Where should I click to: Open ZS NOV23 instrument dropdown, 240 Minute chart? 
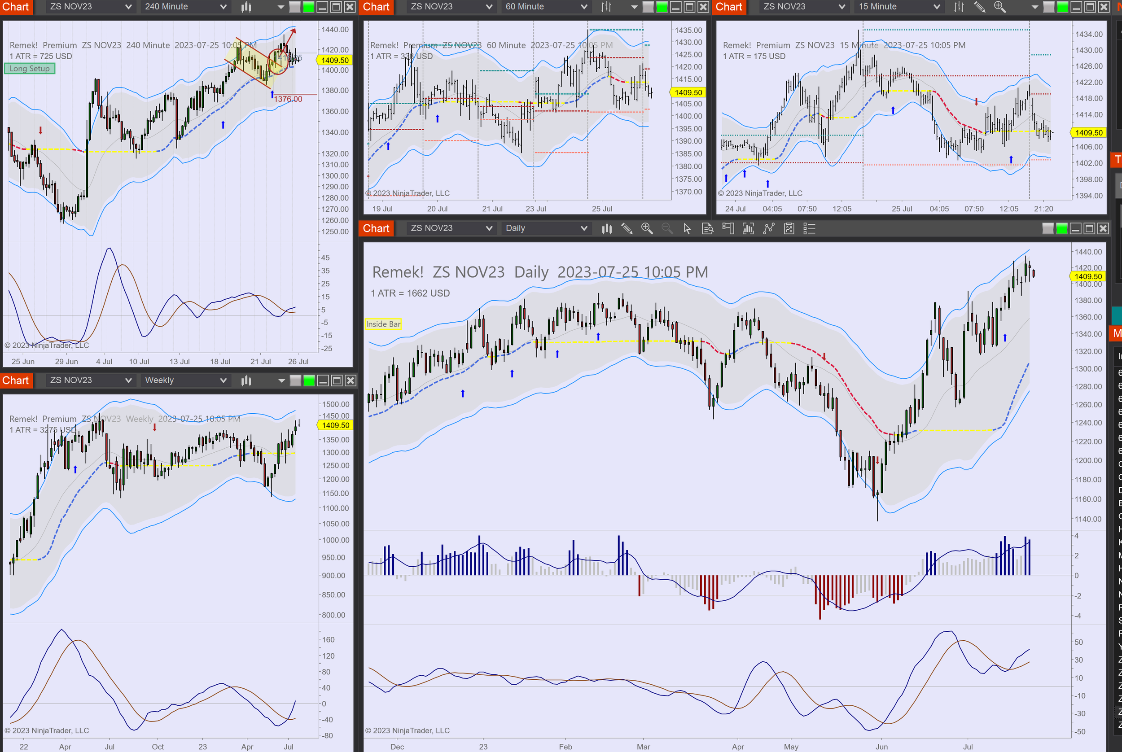click(90, 7)
